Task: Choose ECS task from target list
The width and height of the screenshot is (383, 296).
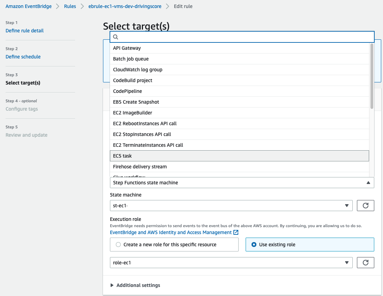Action: [239, 156]
